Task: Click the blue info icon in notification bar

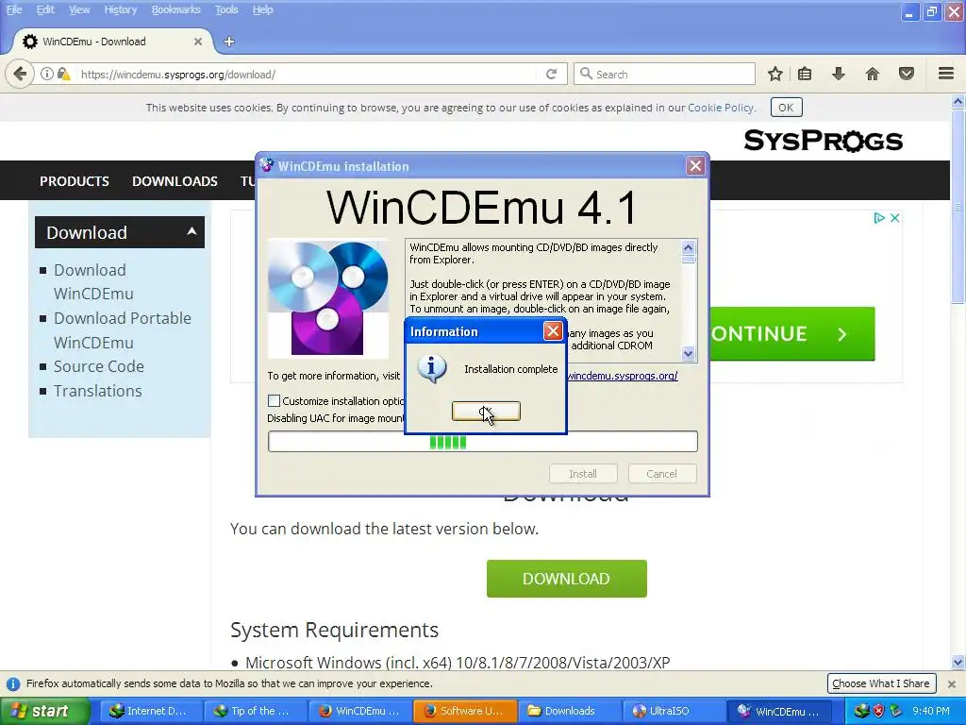Action: (13, 683)
